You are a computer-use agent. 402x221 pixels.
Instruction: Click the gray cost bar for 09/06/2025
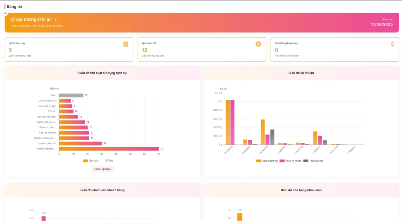[272, 137]
